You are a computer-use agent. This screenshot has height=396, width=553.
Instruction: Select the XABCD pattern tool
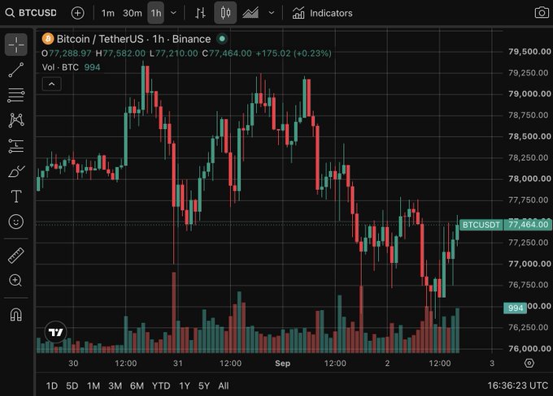point(16,120)
